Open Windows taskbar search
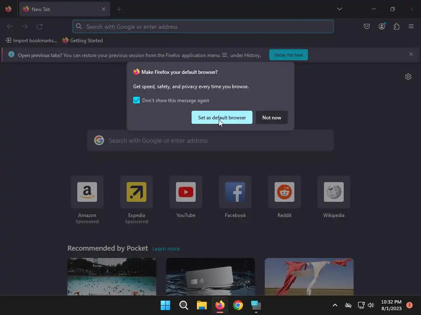421x315 pixels. (184, 305)
